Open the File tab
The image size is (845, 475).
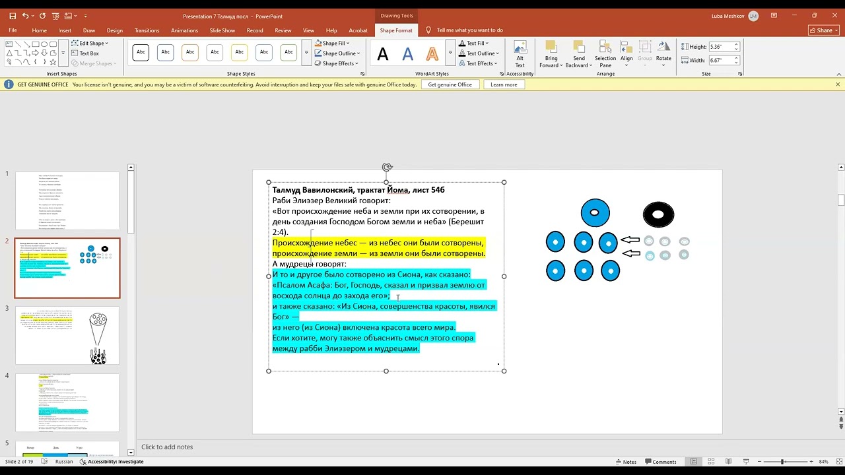pyautogui.click(x=13, y=30)
